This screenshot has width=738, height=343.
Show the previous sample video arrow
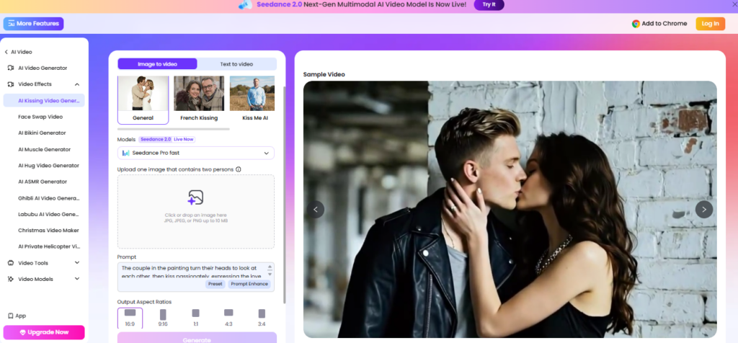[316, 210]
